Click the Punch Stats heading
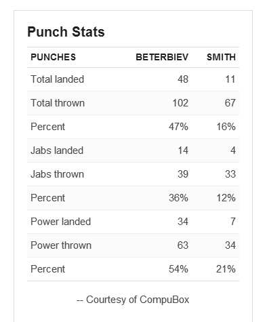 click(66, 32)
